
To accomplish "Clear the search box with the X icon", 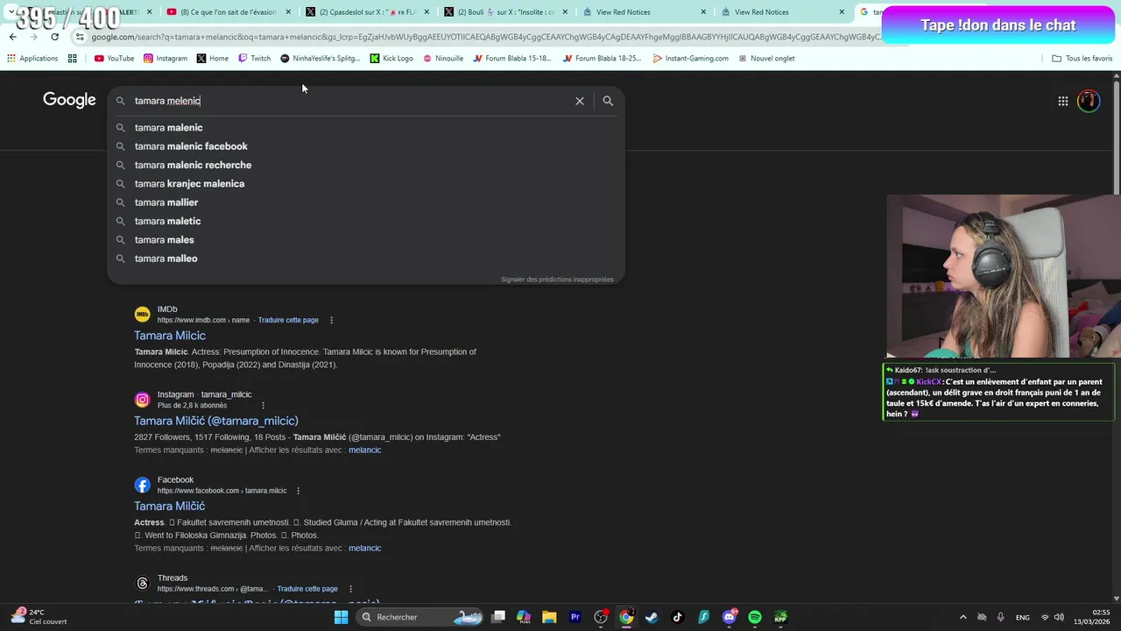I will tap(579, 101).
